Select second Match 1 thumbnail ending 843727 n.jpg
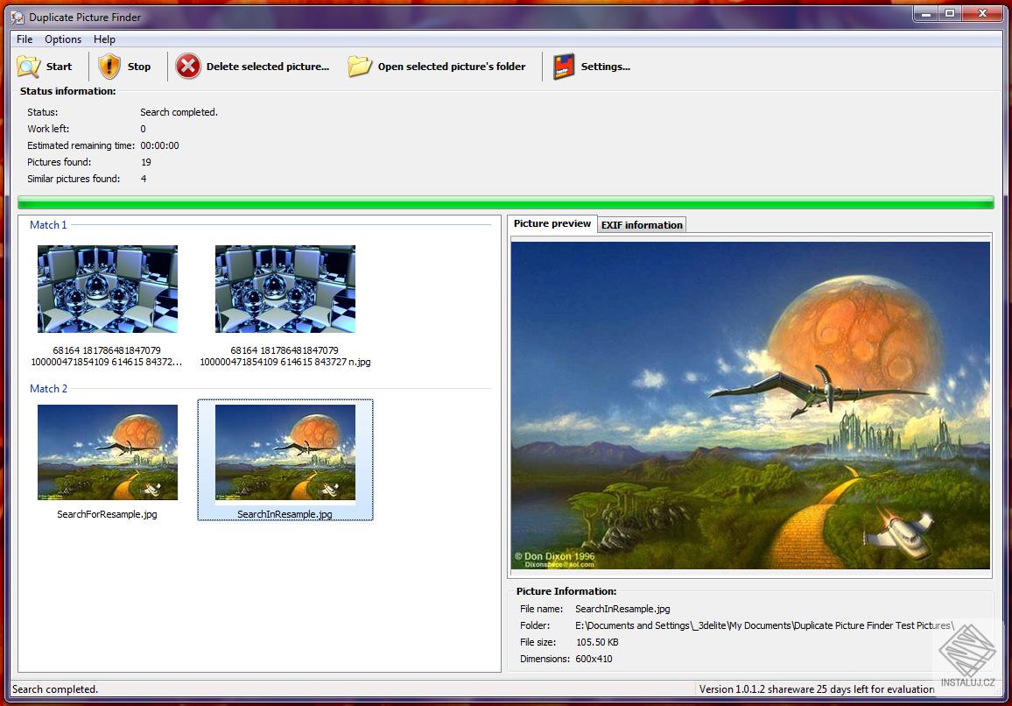 (x=285, y=289)
